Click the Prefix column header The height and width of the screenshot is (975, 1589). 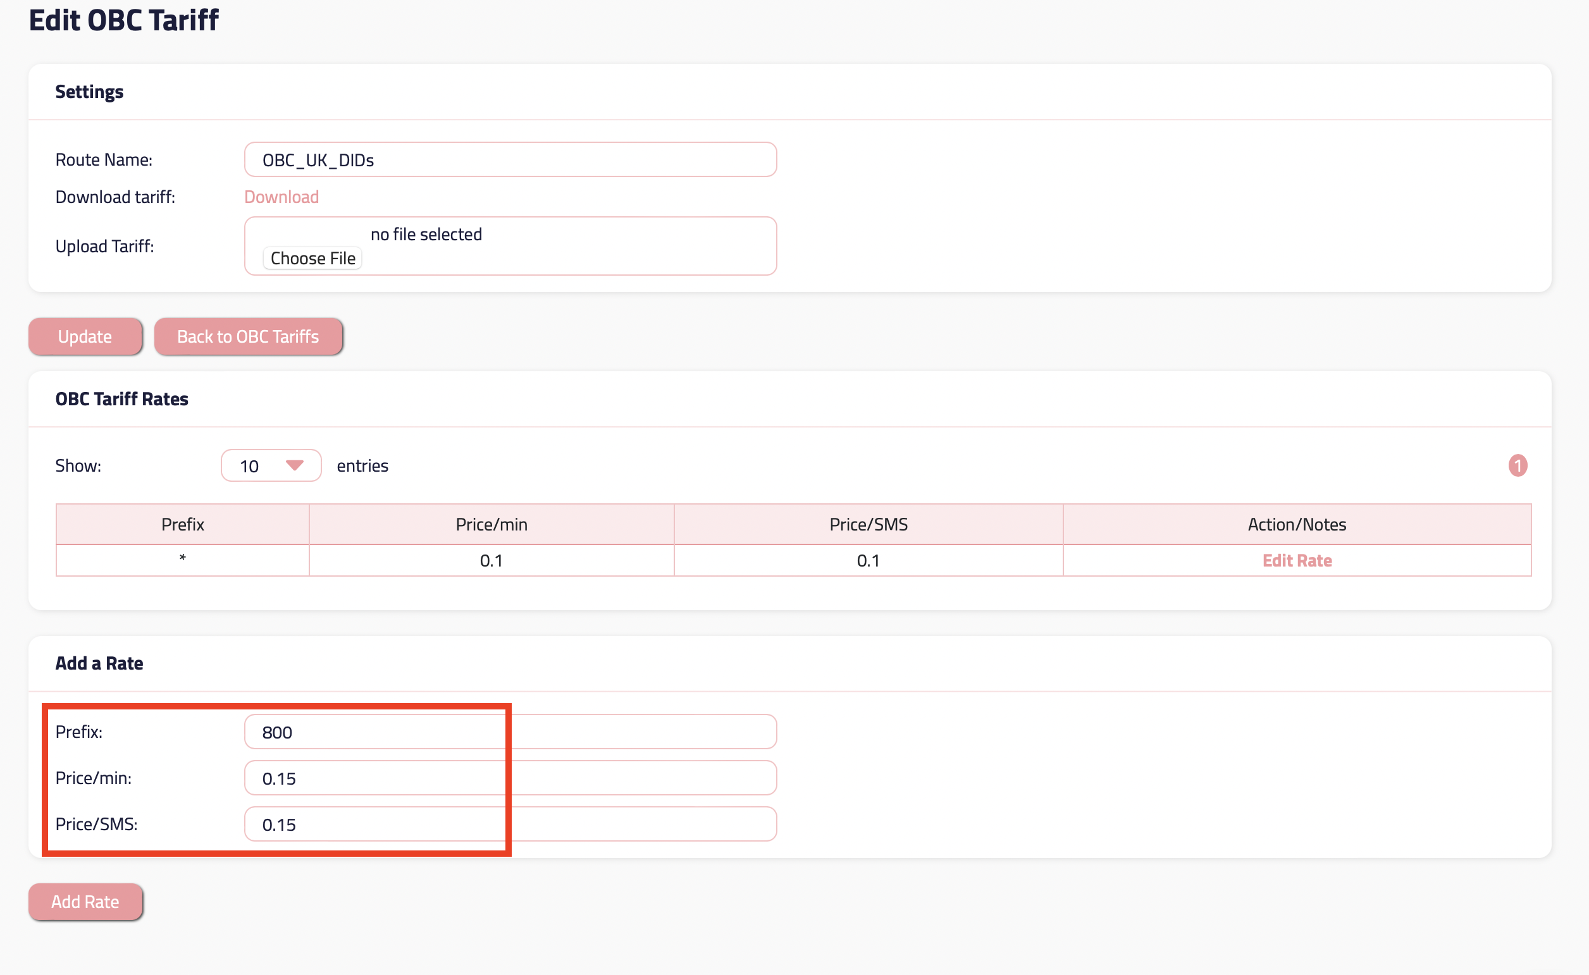pyautogui.click(x=183, y=524)
